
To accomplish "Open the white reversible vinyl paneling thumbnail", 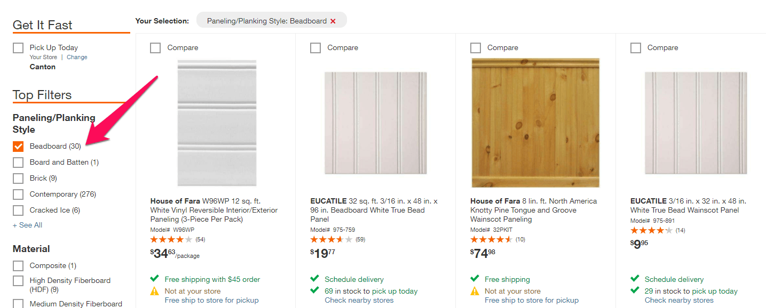I will click(216, 123).
